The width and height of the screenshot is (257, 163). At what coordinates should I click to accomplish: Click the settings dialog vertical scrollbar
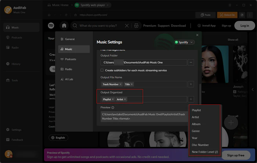pyautogui.click(x=200, y=94)
